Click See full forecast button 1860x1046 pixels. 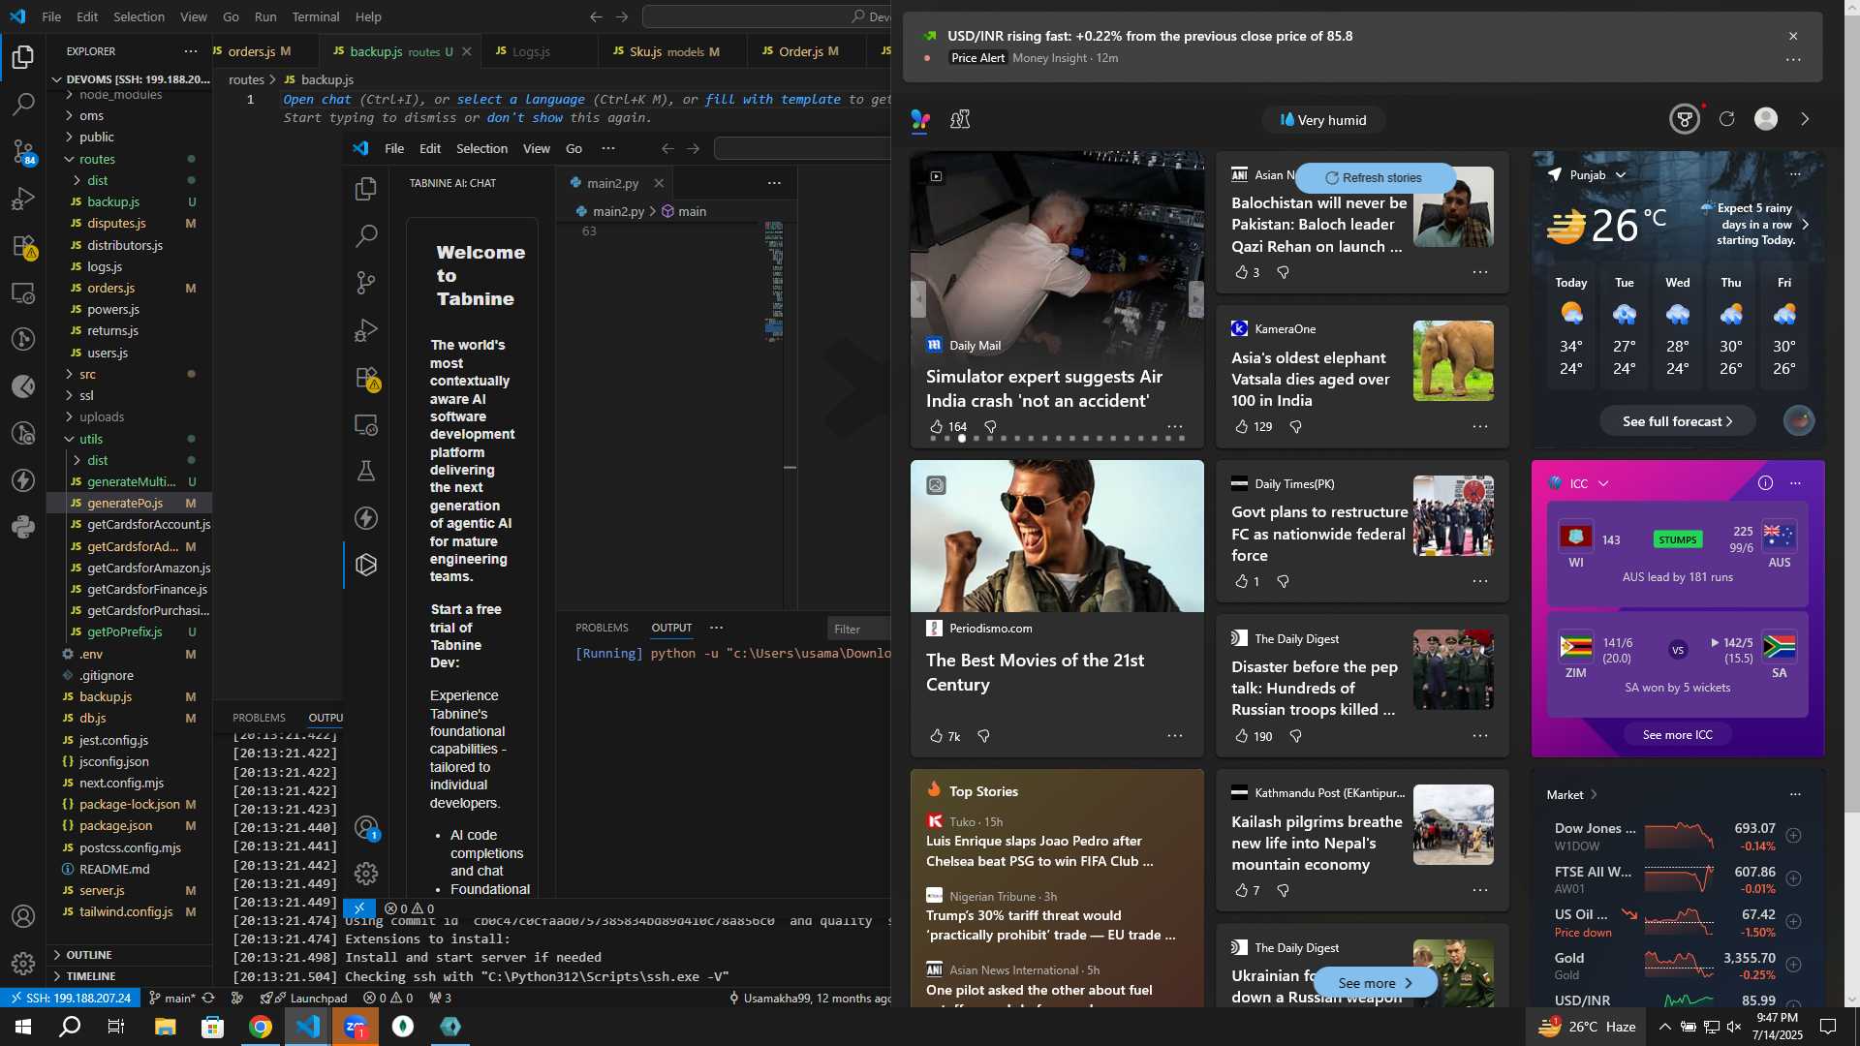tap(1677, 421)
